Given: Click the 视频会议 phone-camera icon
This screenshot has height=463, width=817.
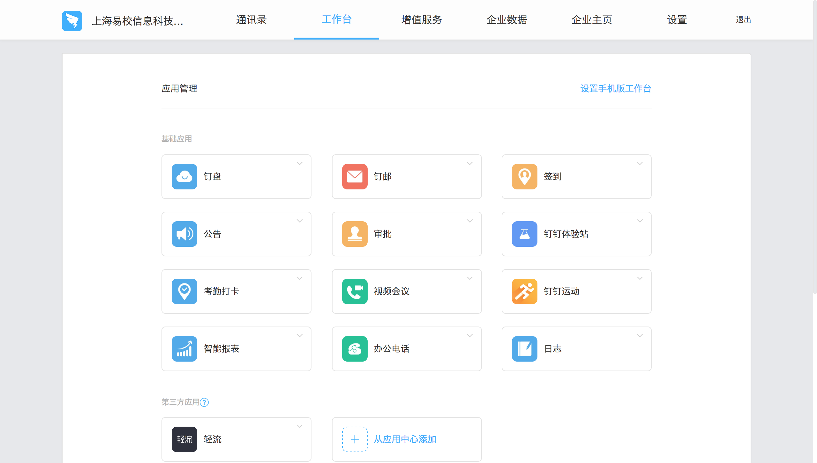Looking at the screenshot, I should point(355,291).
